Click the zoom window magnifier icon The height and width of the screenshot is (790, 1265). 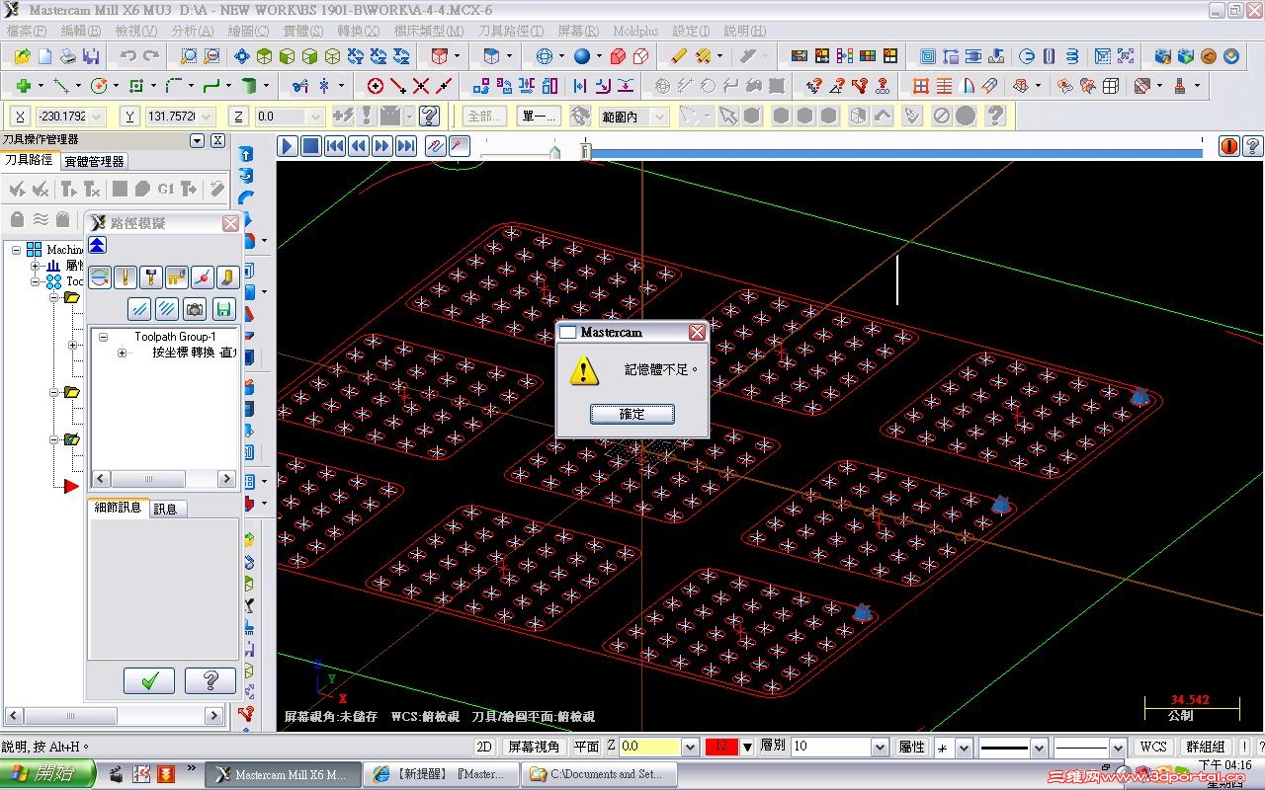pyautogui.click(x=188, y=56)
